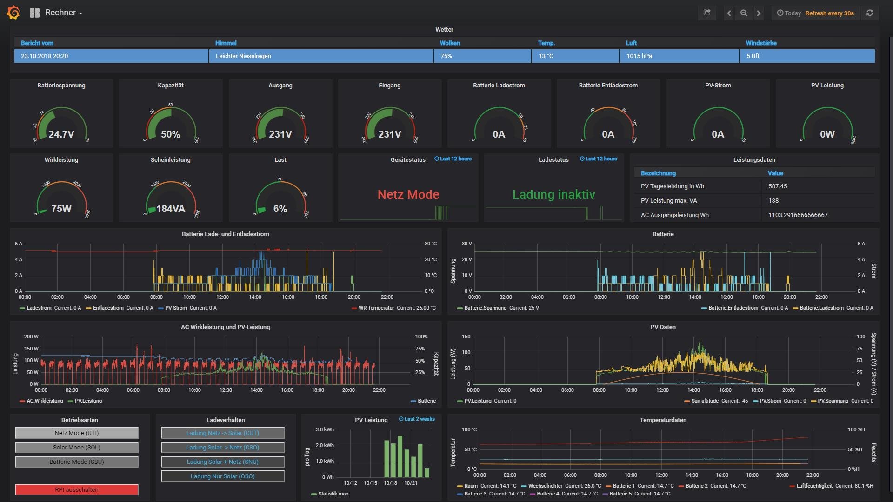
Task: Click the Luftfeuchtigkeit legend color swatch
Action: click(792, 486)
